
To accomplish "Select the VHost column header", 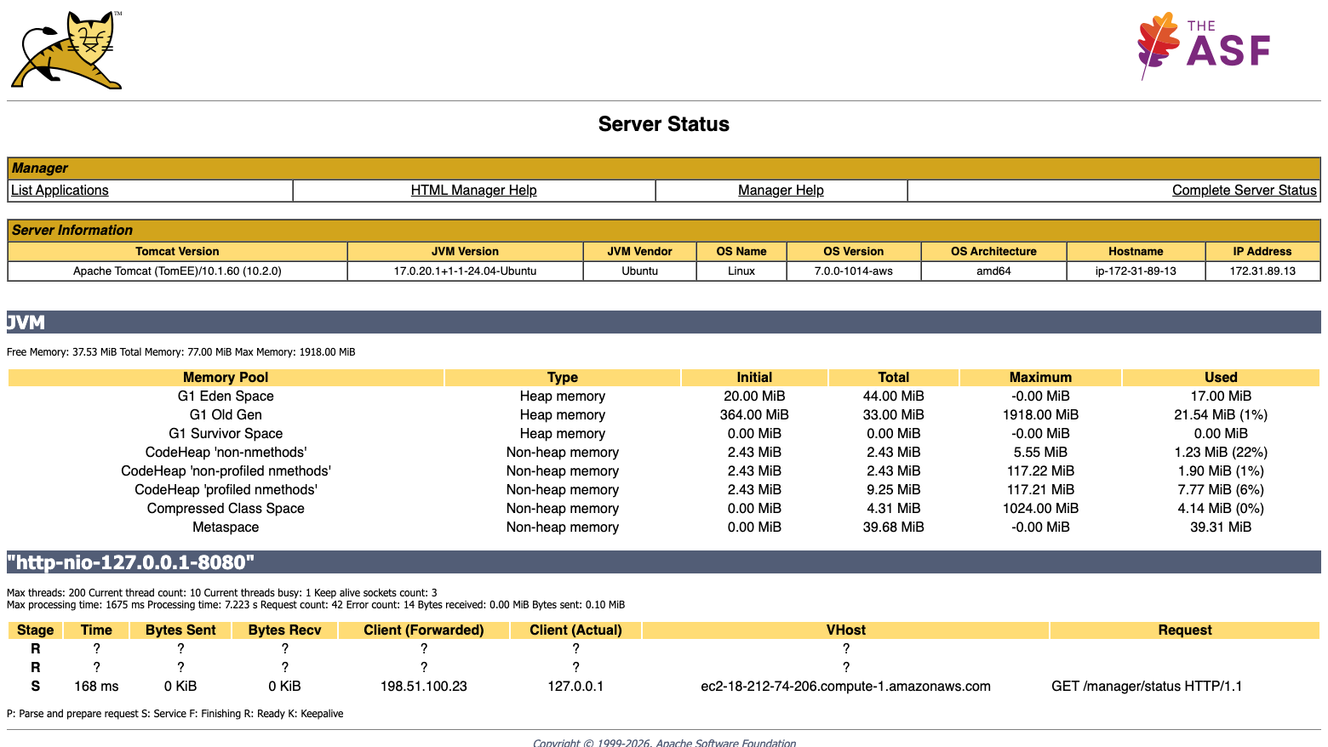I will click(845, 630).
